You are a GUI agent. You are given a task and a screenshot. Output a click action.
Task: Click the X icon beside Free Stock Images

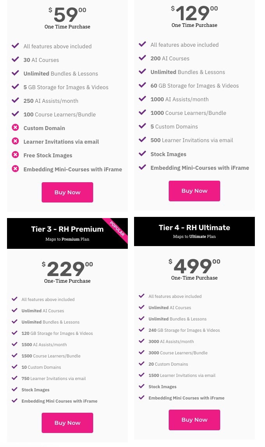pyautogui.click(x=16, y=155)
